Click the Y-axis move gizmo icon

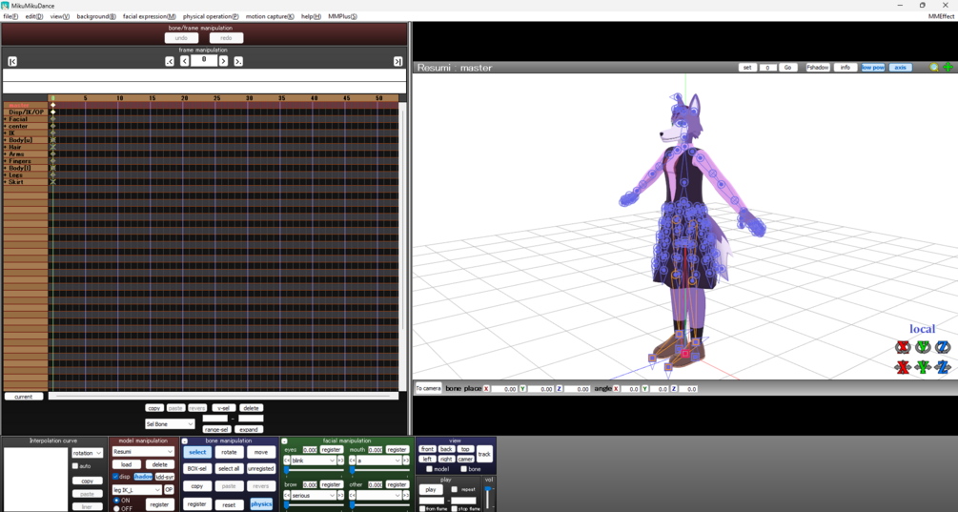tap(923, 367)
